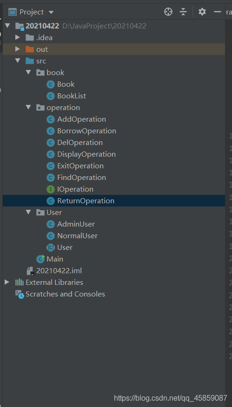Click the Collapse All icon in Project toolbar
232x407 pixels.
183,12
